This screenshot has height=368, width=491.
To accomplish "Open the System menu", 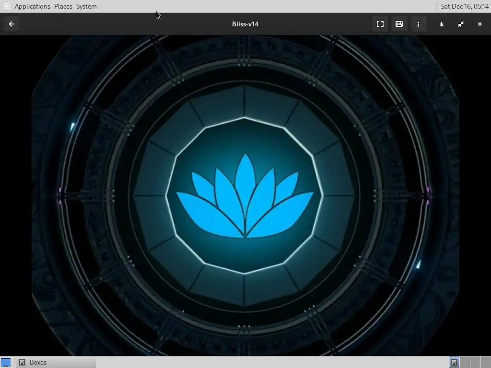I will click(86, 6).
